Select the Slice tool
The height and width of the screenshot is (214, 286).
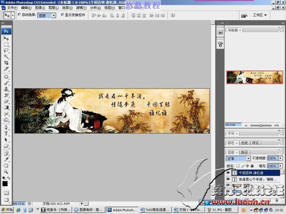(6, 69)
